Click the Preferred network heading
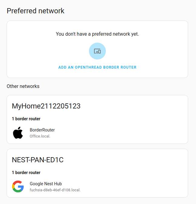196x204 pixels. [x=35, y=11]
